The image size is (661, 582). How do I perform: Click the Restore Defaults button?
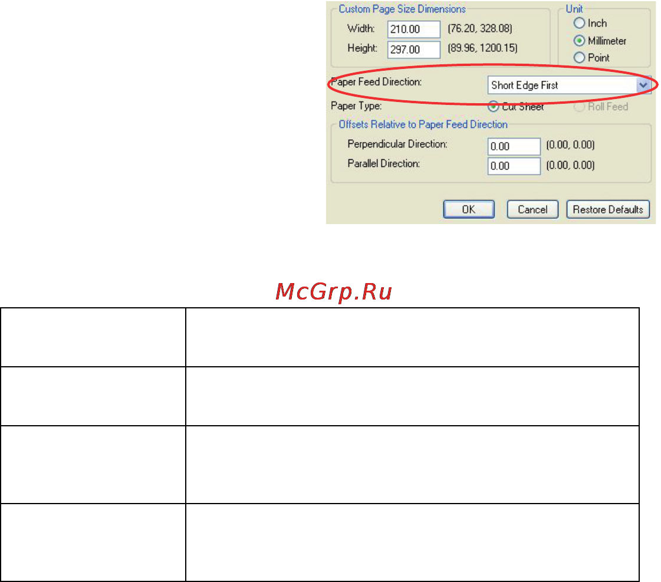(608, 209)
